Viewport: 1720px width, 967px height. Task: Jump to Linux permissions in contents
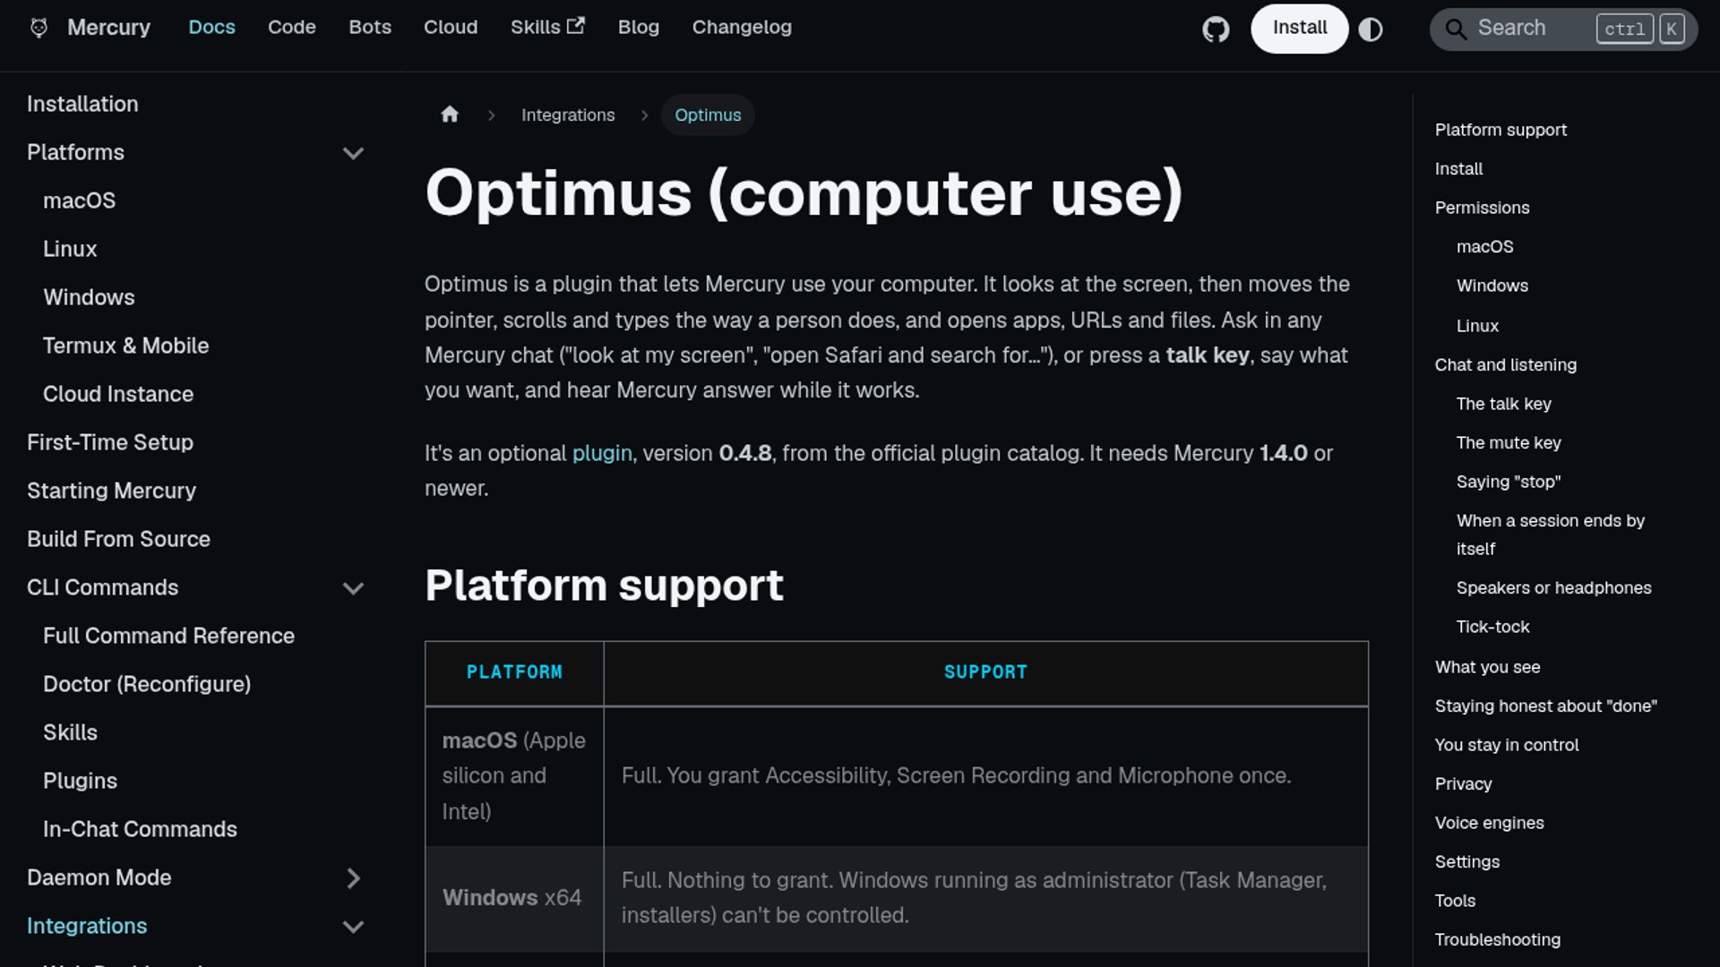pyautogui.click(x=1477, y=326)
